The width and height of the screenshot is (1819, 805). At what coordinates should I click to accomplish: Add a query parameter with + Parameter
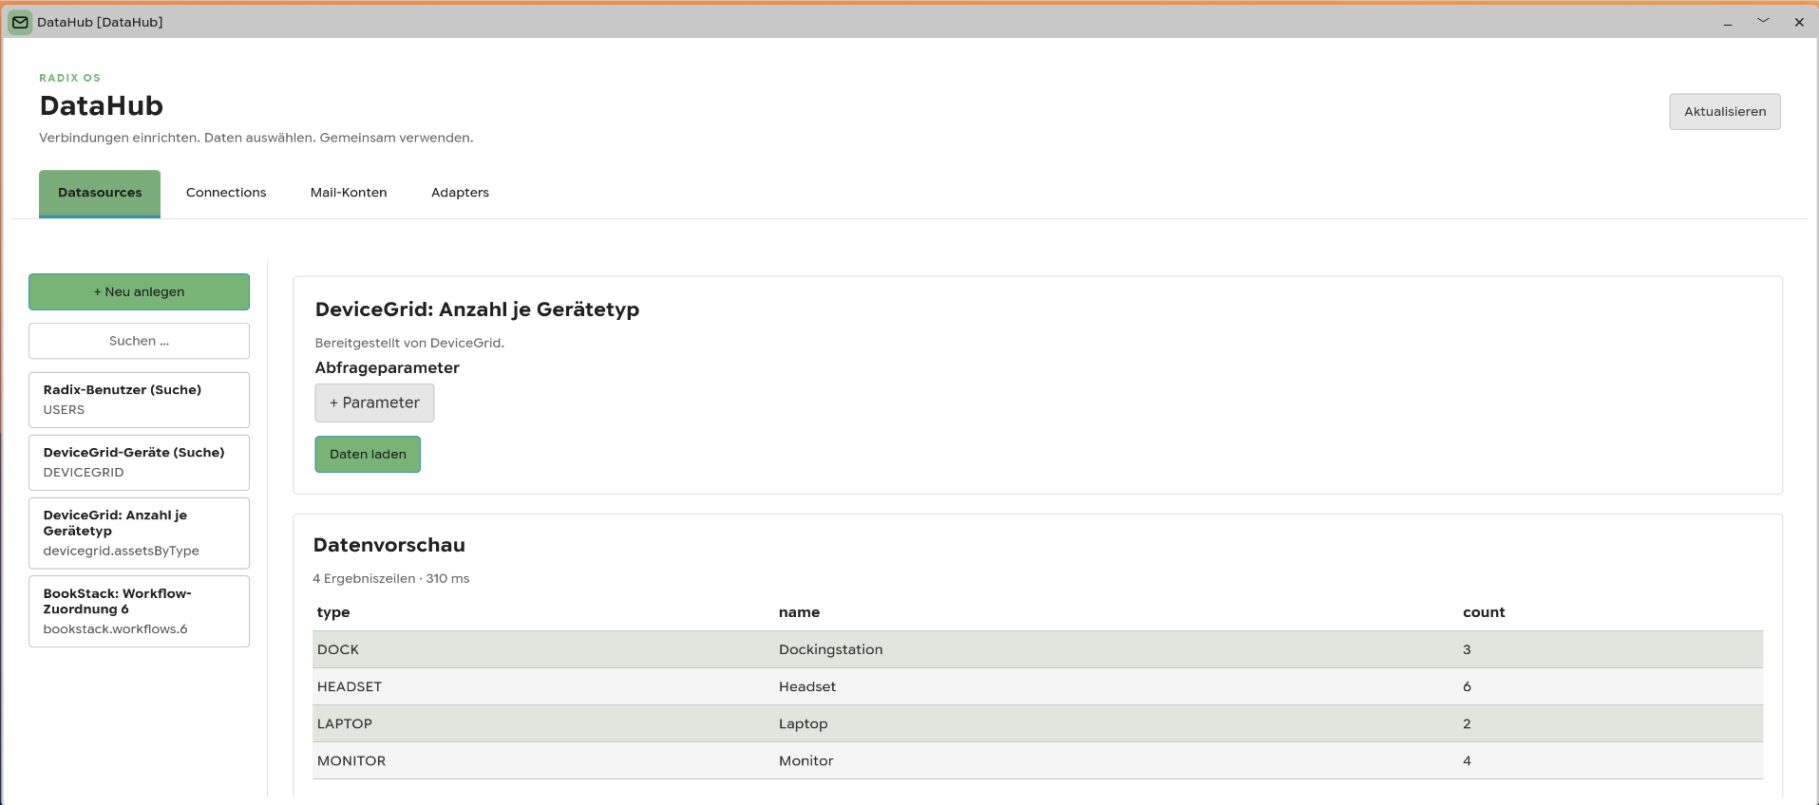(x=374, y=402)
